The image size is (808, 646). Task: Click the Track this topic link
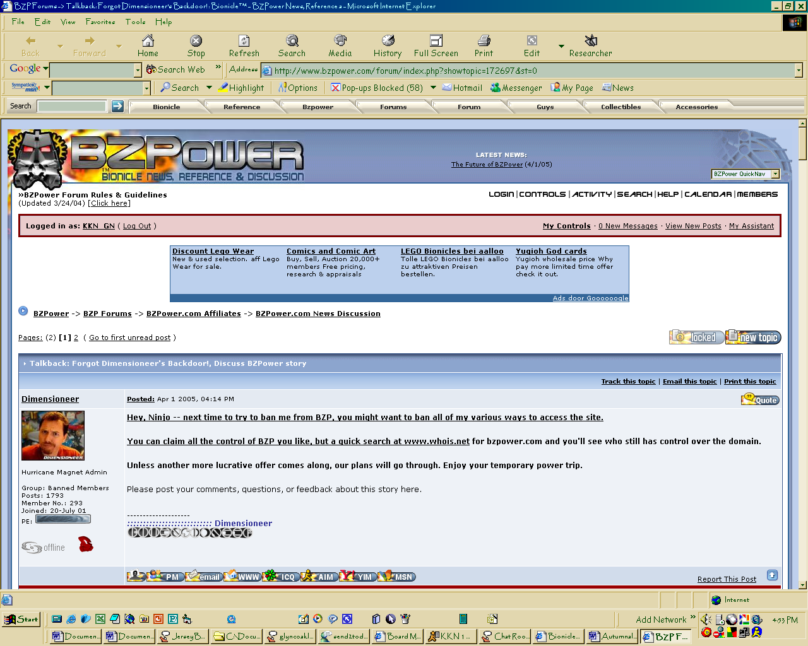click(628, 381)
